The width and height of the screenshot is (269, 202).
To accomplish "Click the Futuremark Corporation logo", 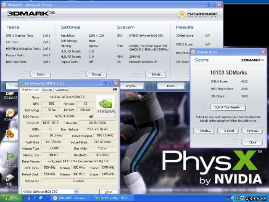I will (x=198, y=15).
